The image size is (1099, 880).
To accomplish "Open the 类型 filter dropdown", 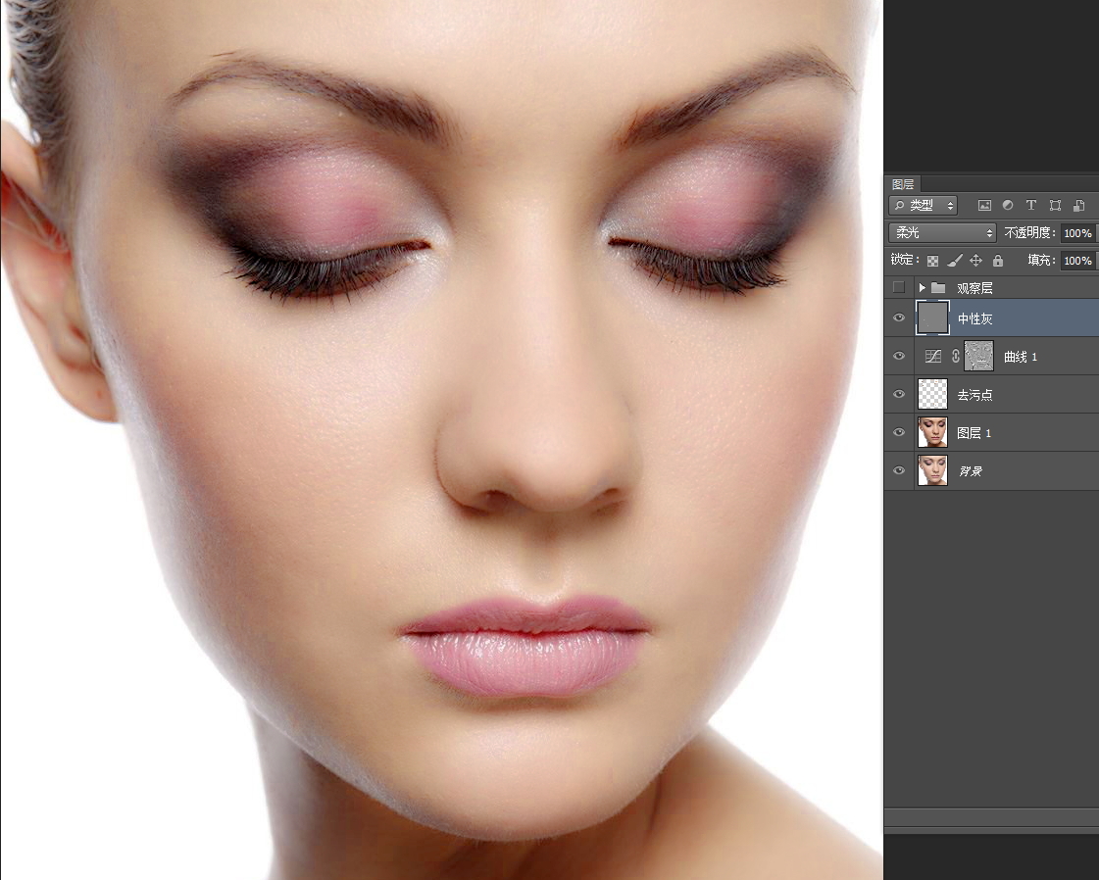I will (924, 205).
